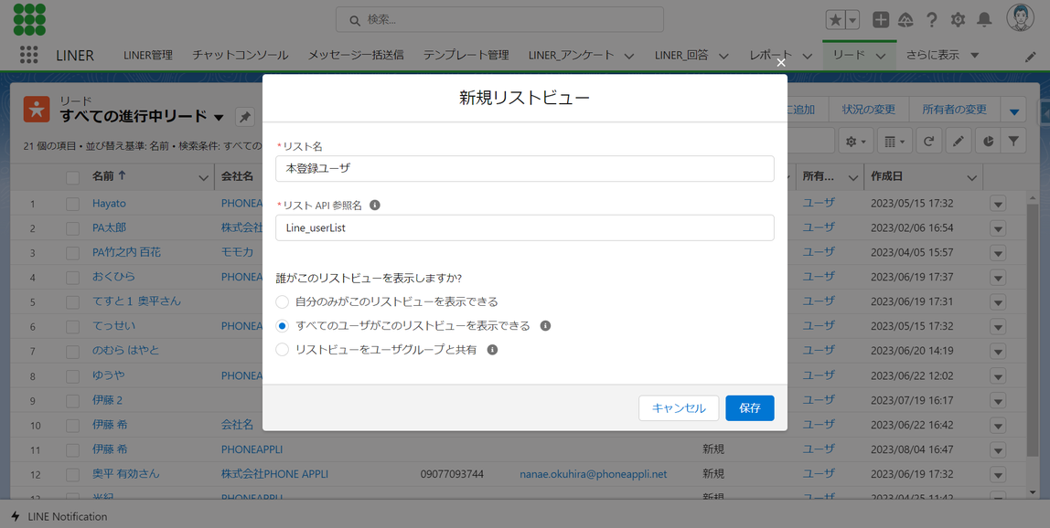Screen dimensions: 1050x528
Task: Click the green dots company logo
Action: (29, 19)
